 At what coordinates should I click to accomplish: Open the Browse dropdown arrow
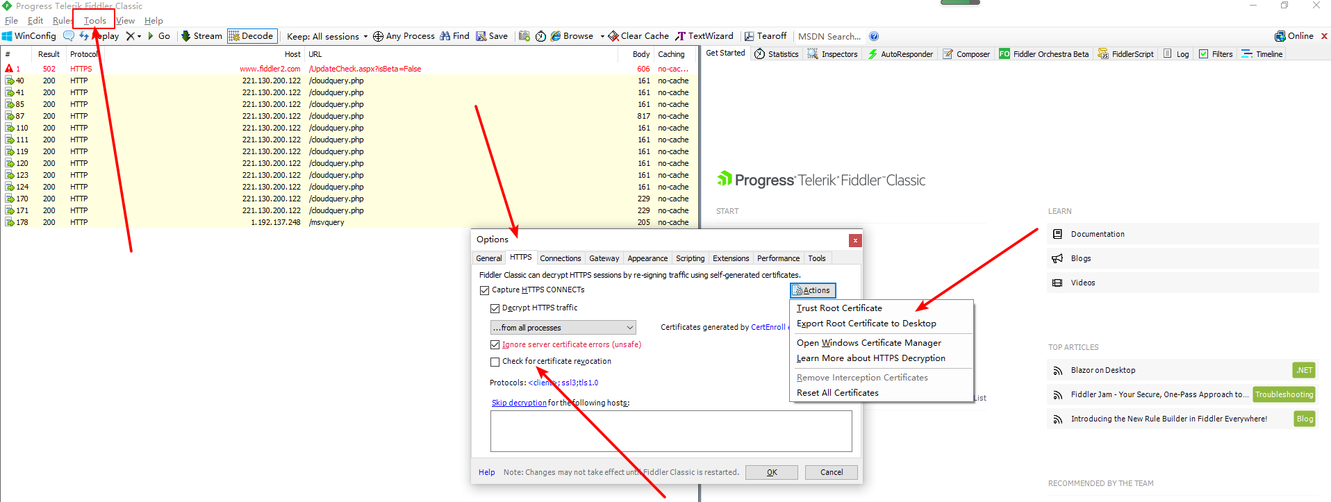click(602, 36)
